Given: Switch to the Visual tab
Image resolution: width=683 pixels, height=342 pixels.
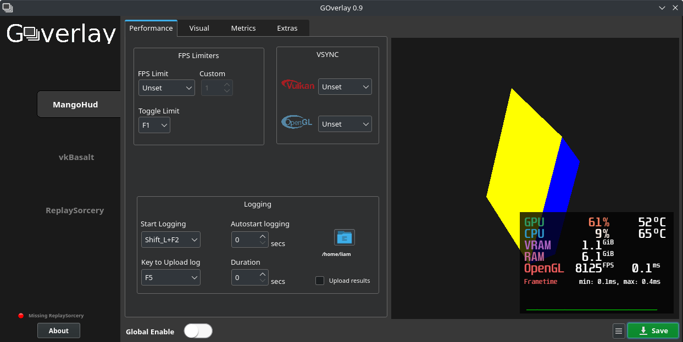Looking at the screenshot, I should 199,29.
